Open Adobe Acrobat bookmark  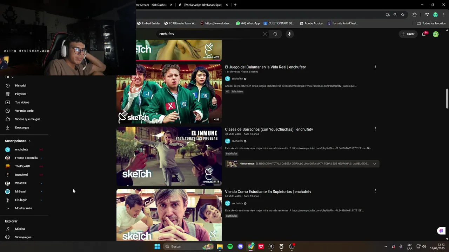(x=311, y=23)
